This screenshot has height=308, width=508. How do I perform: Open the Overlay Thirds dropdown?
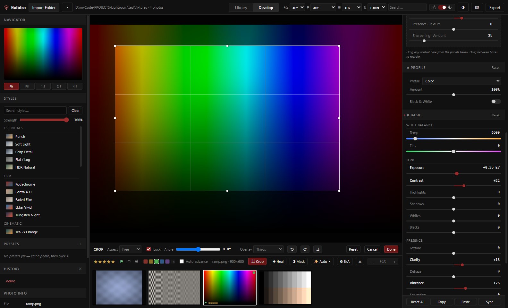point(268,249)
